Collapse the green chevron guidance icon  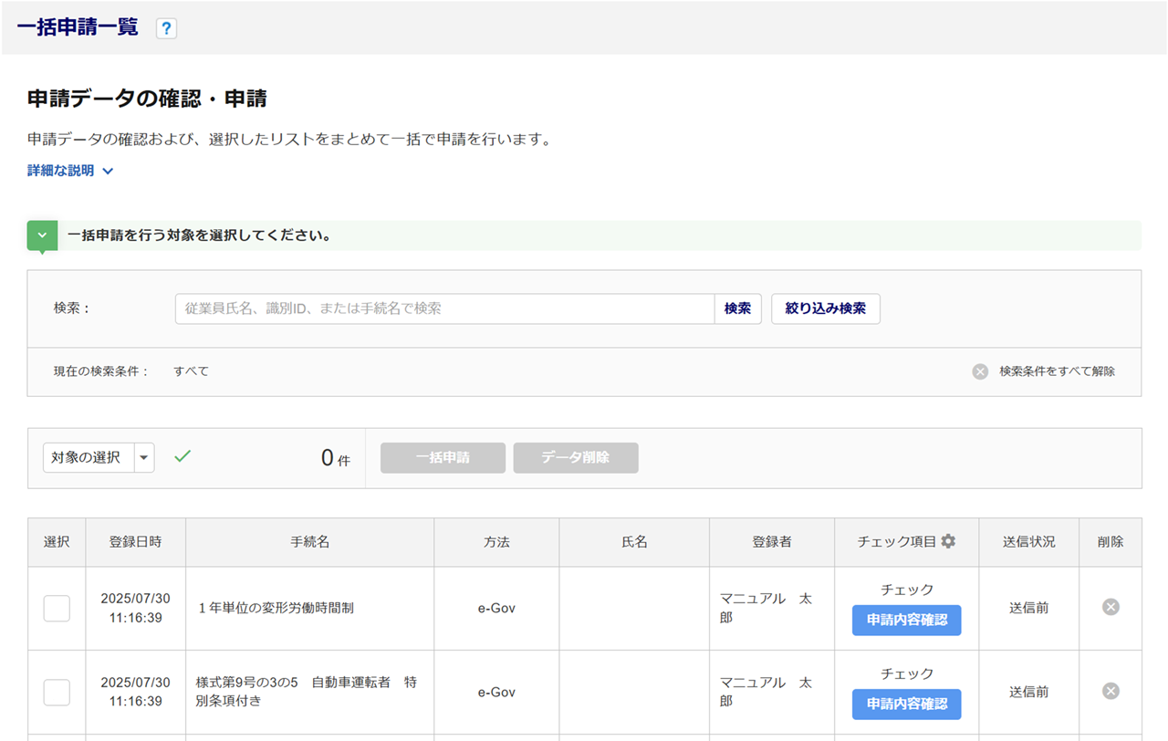click(42, 235)
